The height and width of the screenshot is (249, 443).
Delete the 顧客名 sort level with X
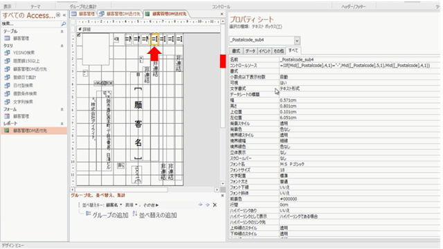pyautogui.click(x=215, y=205)
